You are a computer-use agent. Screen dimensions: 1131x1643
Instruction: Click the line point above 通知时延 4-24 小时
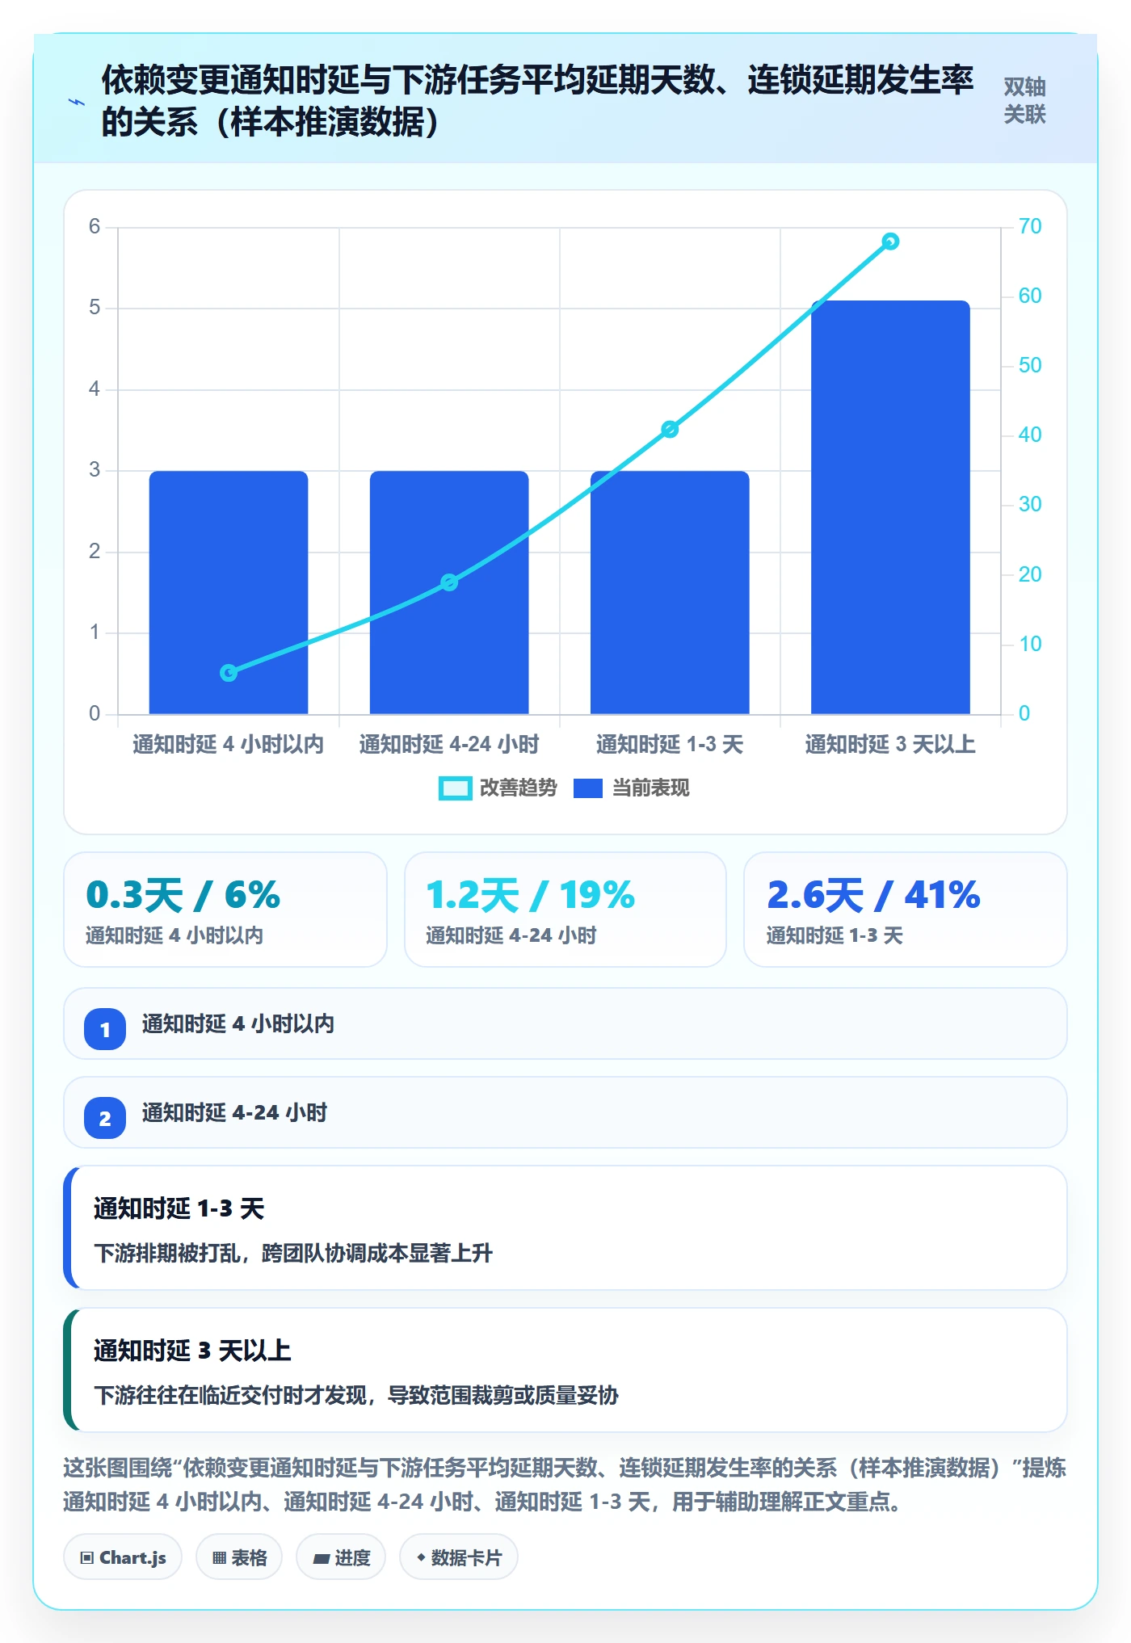tap(449, 582)
